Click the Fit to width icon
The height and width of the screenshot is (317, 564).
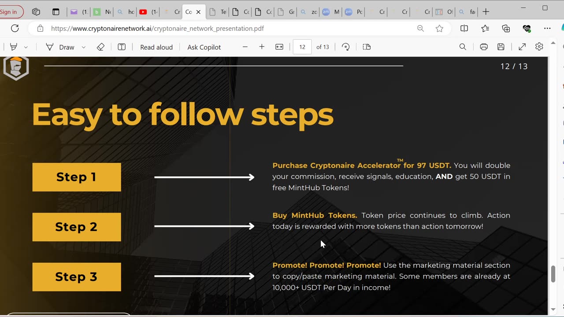279,47
